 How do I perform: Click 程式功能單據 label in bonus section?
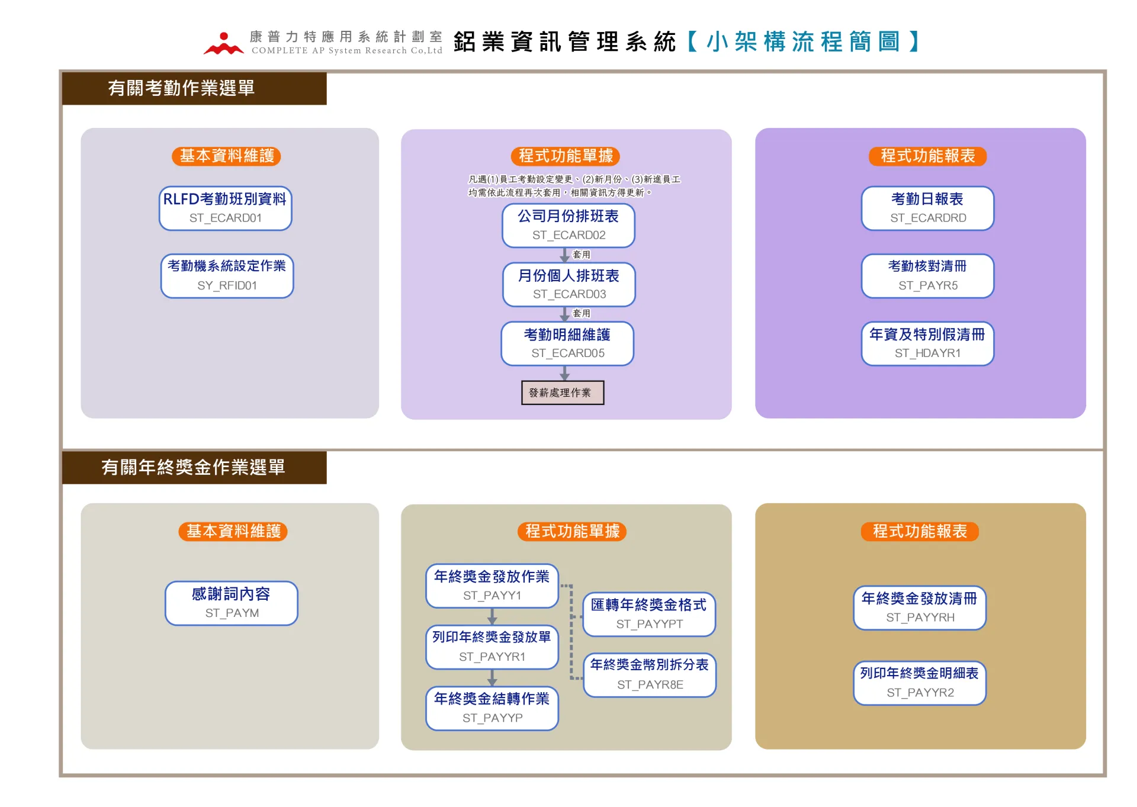(572, 531)
